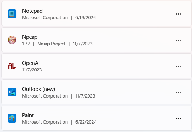
Task: Click the Paint palette icon
Action: click(12, 118)
